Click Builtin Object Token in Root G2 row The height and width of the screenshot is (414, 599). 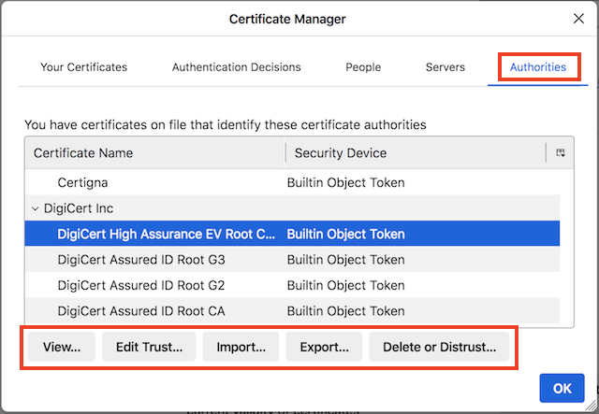point(345,285)
